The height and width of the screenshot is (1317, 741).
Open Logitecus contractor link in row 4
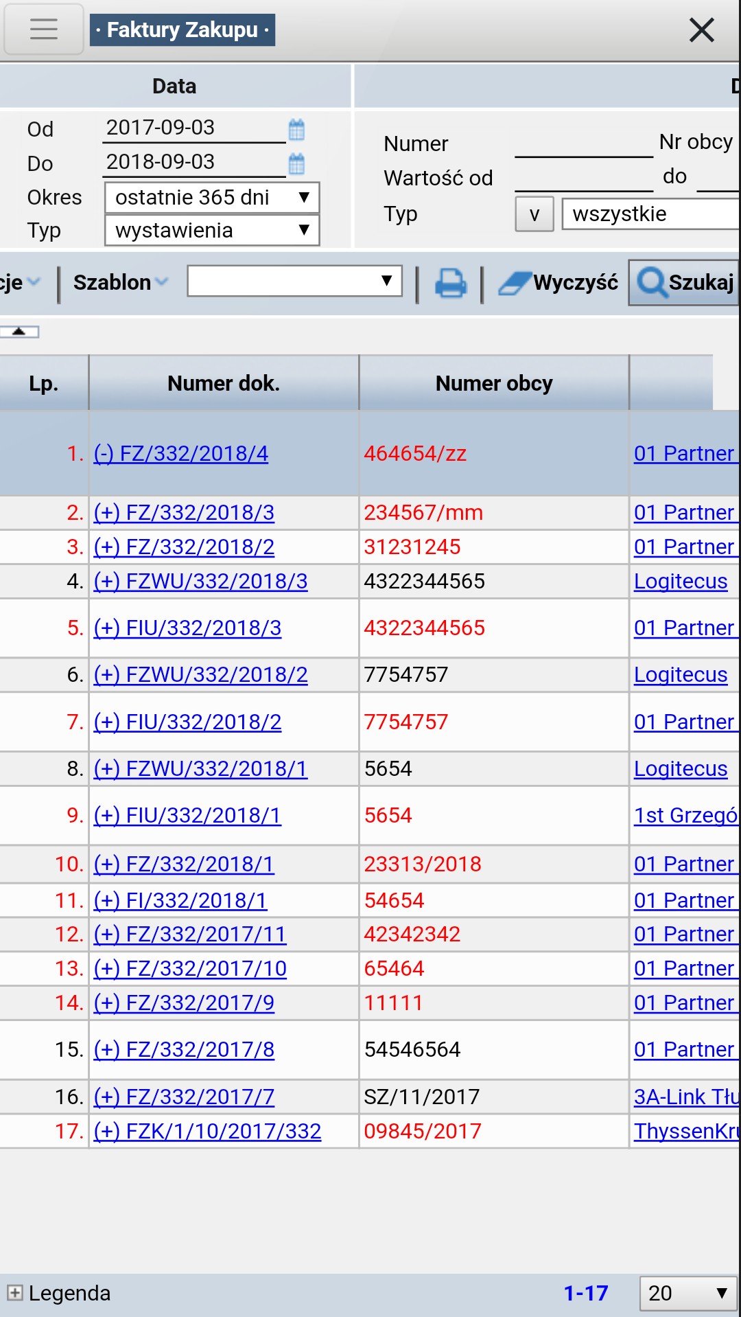(x=680, y=581)
